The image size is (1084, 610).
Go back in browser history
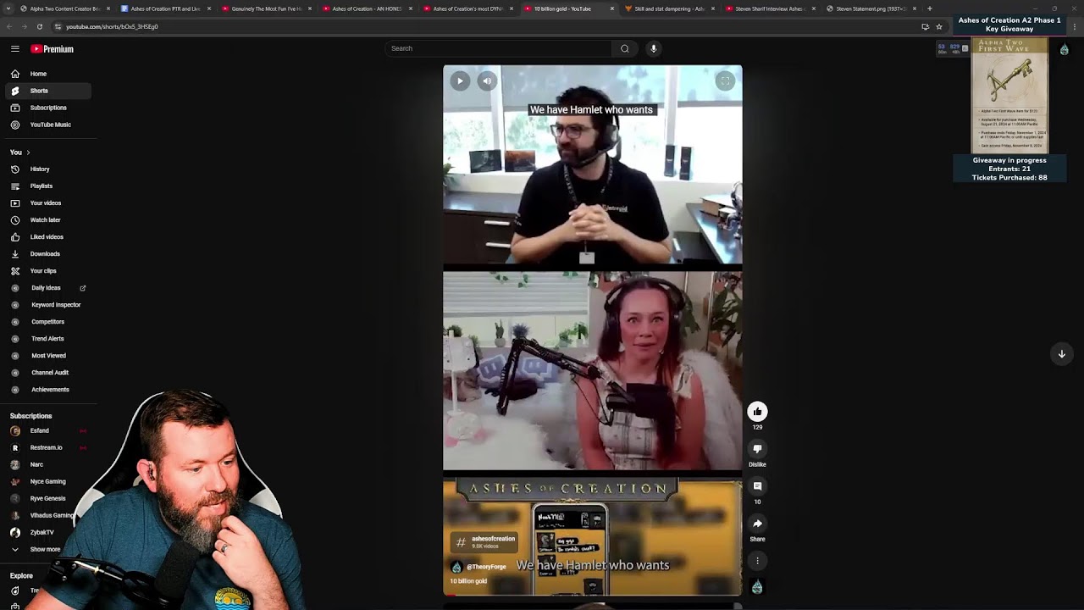[8, 26]
